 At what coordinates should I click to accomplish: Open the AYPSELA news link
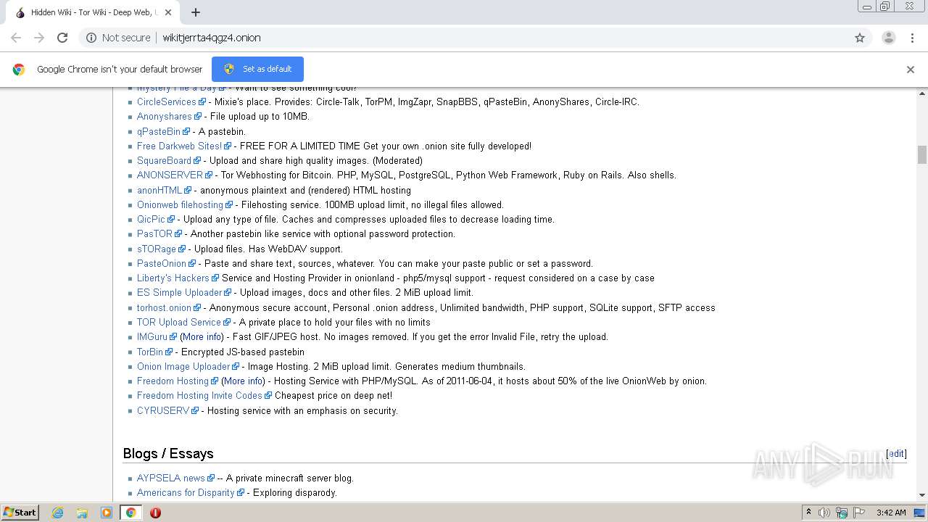tap(171, 478)
